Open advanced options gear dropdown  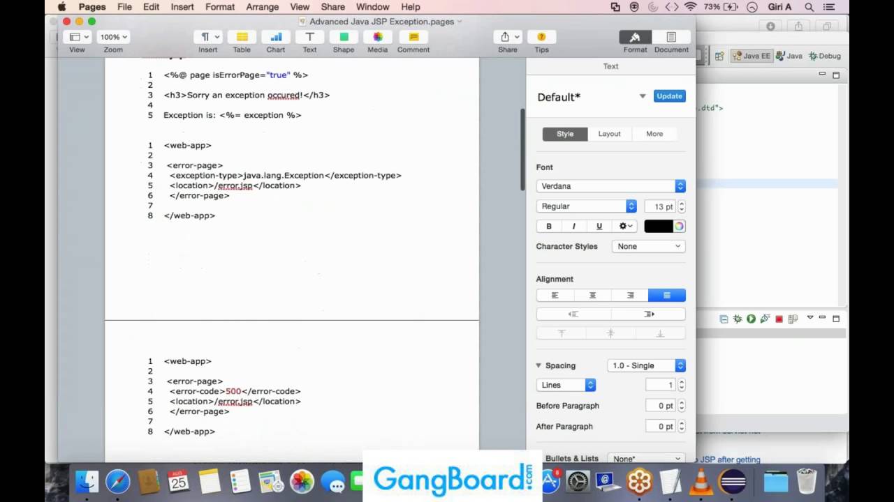(626, 226)
